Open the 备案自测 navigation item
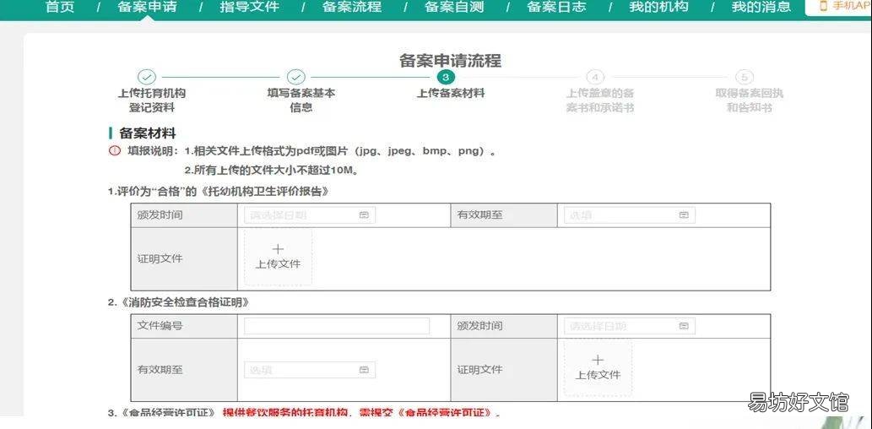 pyautogui.click(x=454, y=8)
